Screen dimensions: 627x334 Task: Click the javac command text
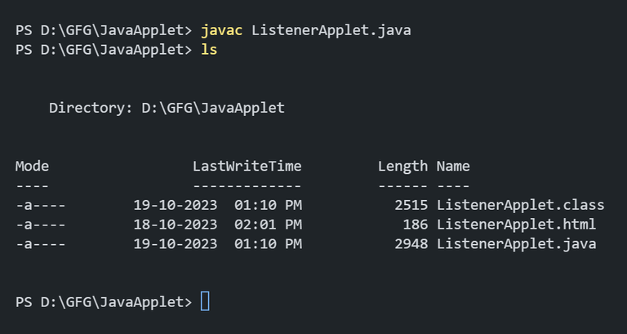[x=222, y=30]
